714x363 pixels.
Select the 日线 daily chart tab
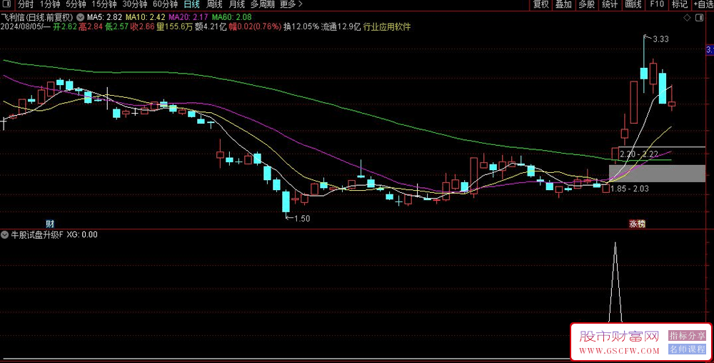click(191, 4)
